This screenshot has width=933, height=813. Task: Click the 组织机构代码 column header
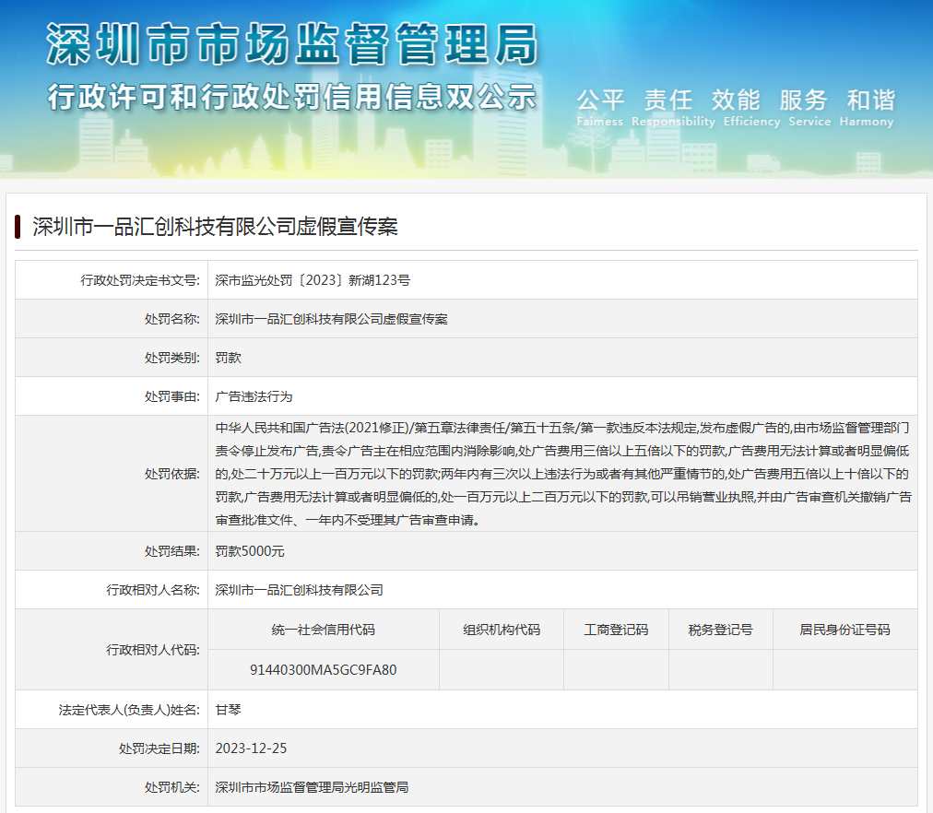[502, 630]
